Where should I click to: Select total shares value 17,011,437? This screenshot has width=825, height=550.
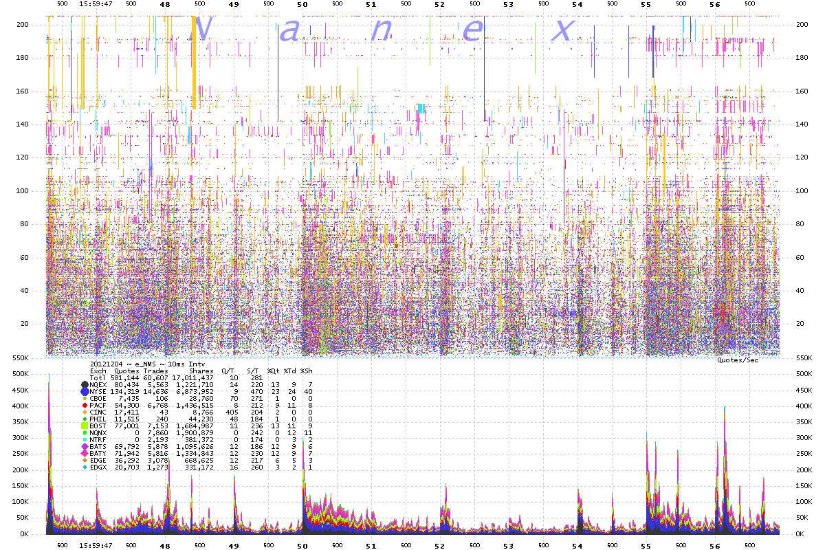(x=193, y=377)
